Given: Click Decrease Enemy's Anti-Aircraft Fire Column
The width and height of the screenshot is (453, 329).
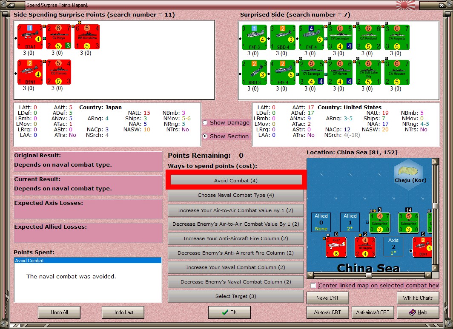Looking at the screenshot, I should pyautogui.click(x=236, y=253).
